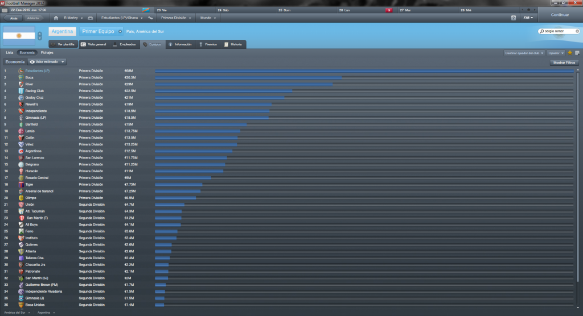This screenshot has height=316, width=583.
Task: Click the Olimpo club badge
Action: (21, 198)
